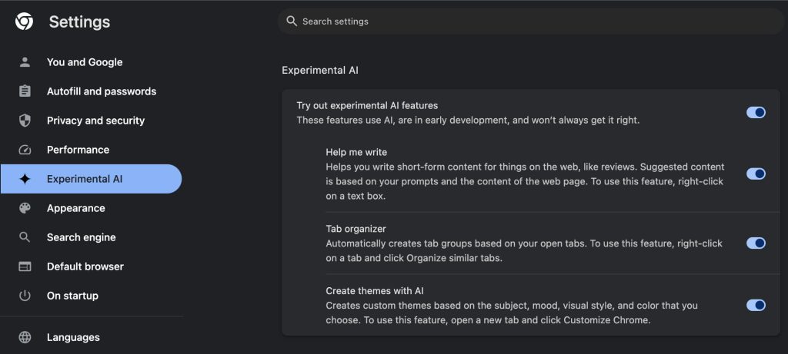Open the Languages settings section
Image resolution: width=788 pixels, height=354 pixels.
tap(73, 337)
